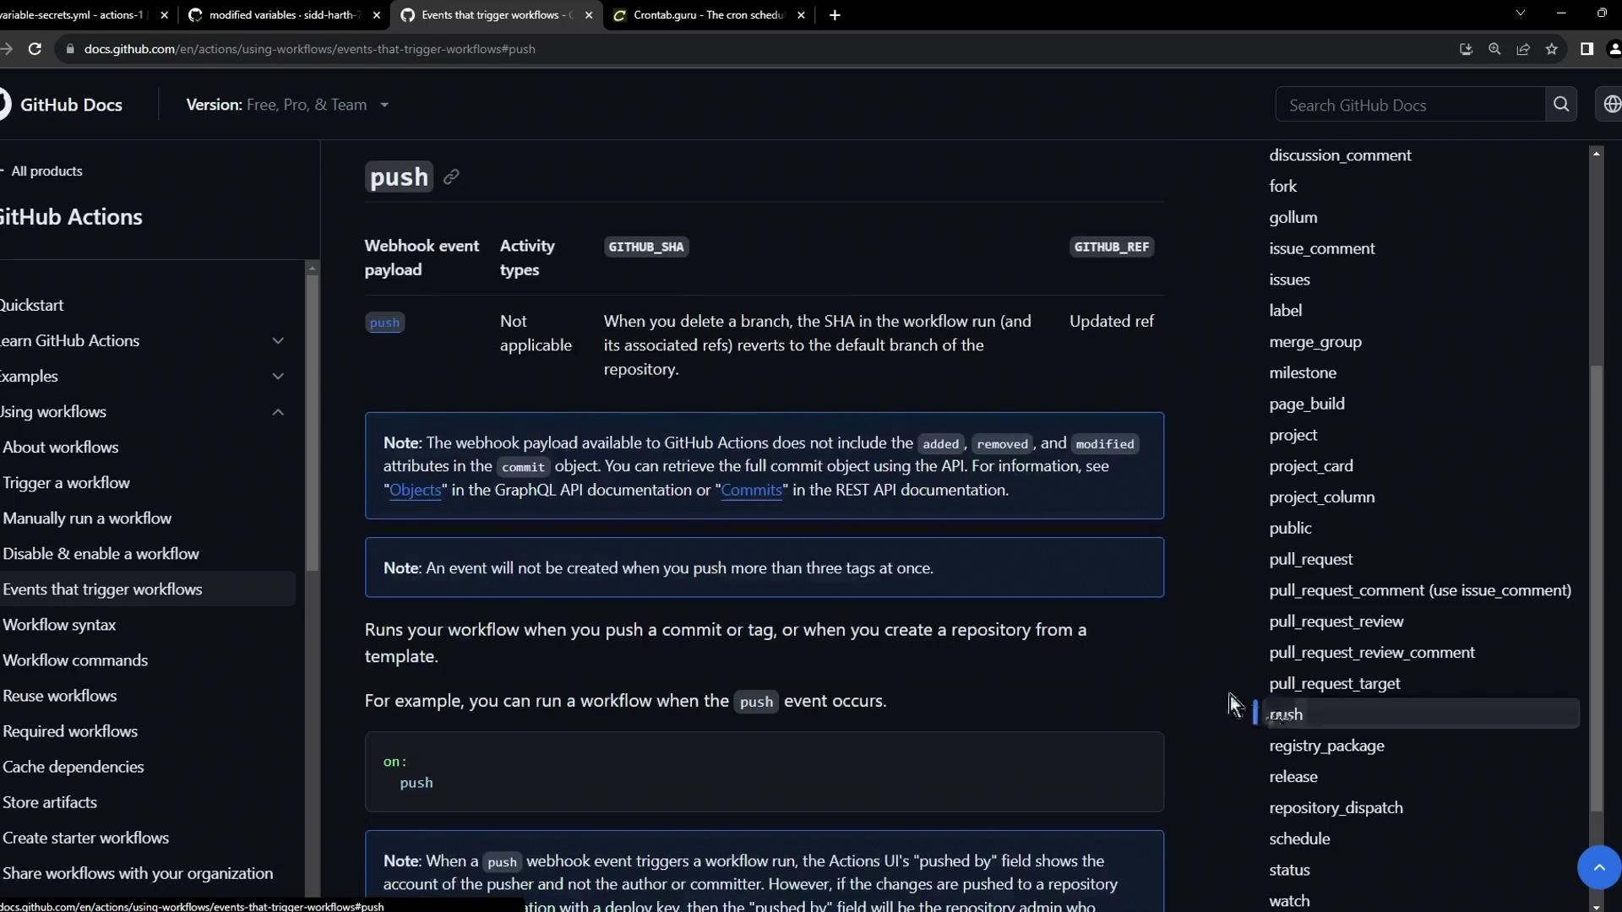
Task: Click the scroll-to-top round blue button
Action: (1598, 866)
